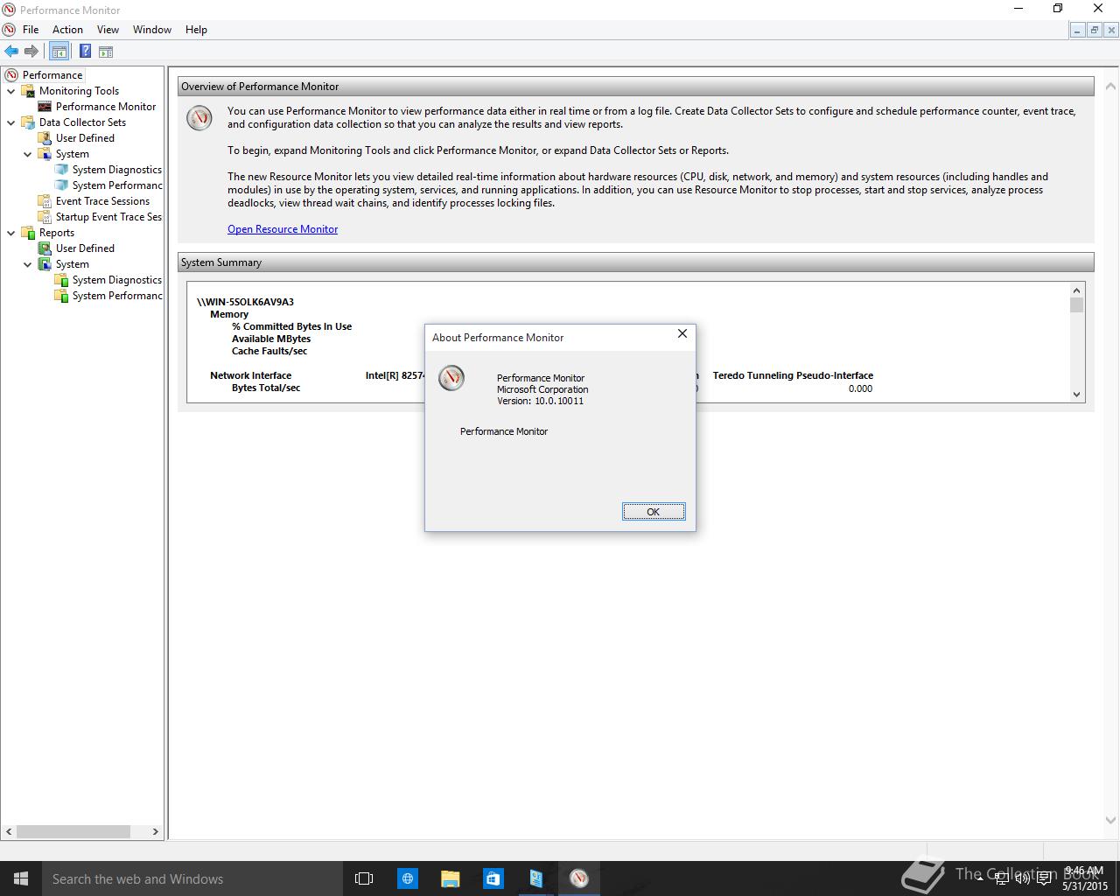Collapse the Reports tree node
1120x896 pixels.
coord(11,233)
